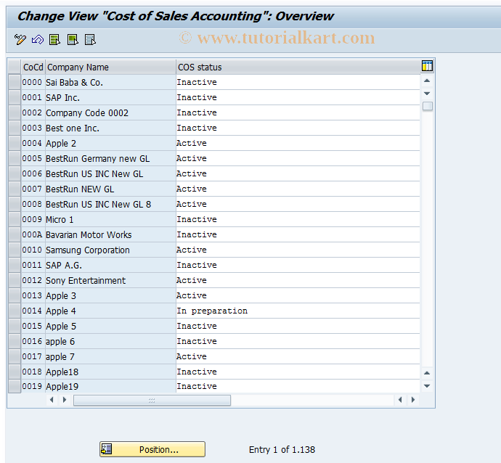
Task: Click right horizontal scroll arrow under CoCd column
Action: coord(65,400)
